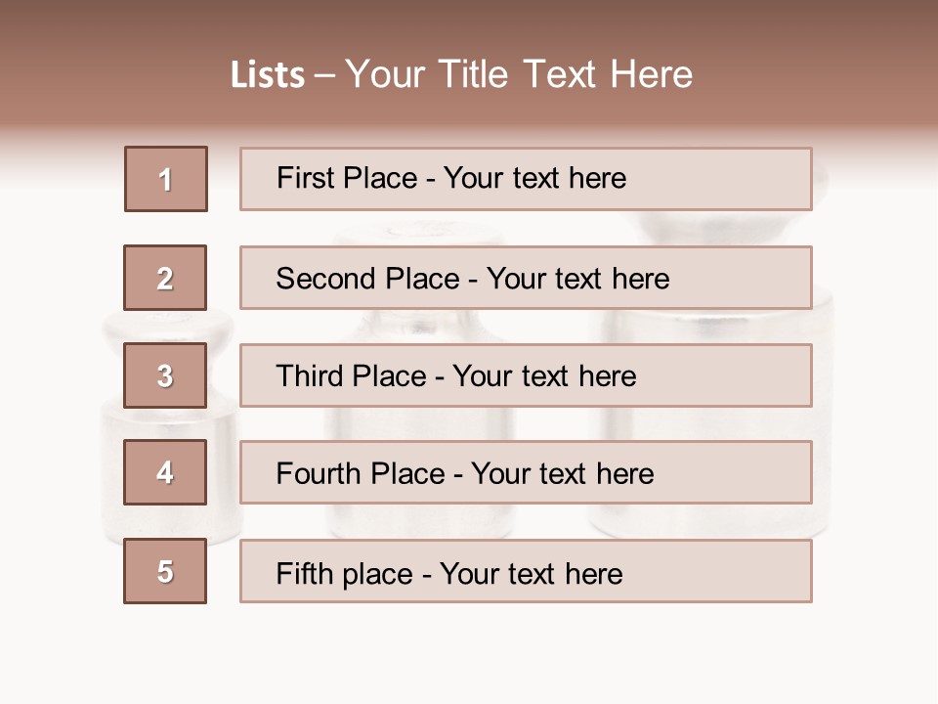Click "Your Title Text Here" title placeholder

tap(519, 74)
